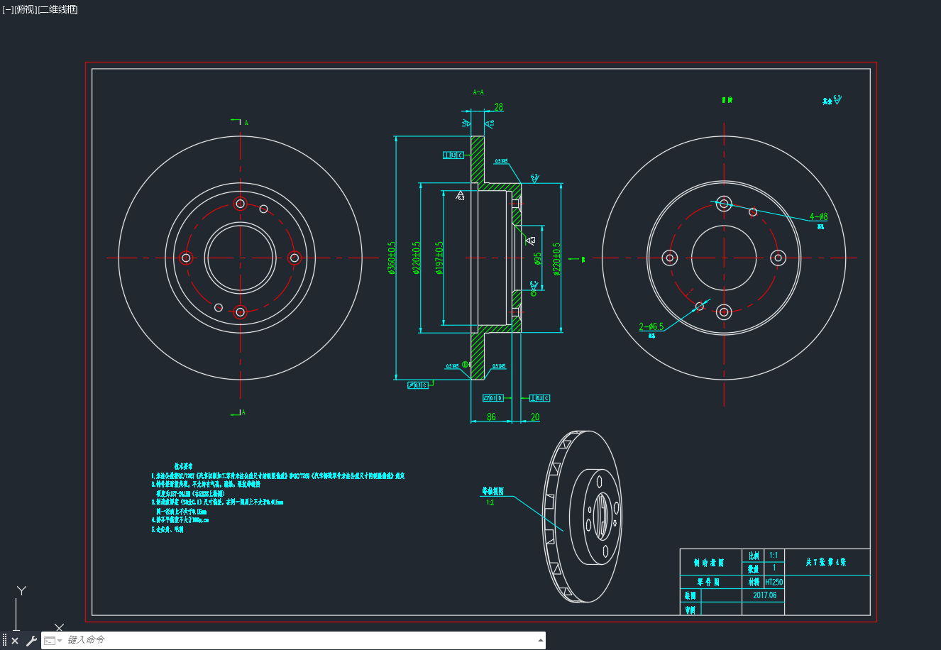Close the command line window
The width and height of the screenshot is (941, 650).
pyautogui.click(x=15, y=641)
